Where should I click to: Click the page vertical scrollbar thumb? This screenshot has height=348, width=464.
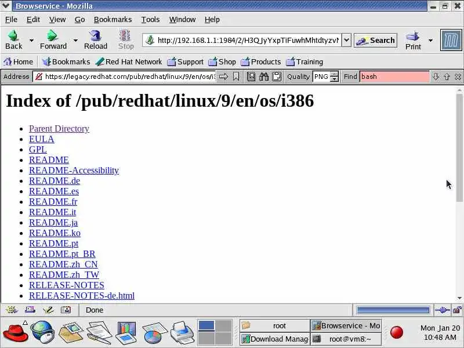[459, 148]
